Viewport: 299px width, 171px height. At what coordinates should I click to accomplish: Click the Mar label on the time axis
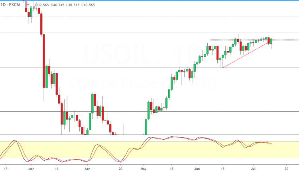tap(31, 169)
